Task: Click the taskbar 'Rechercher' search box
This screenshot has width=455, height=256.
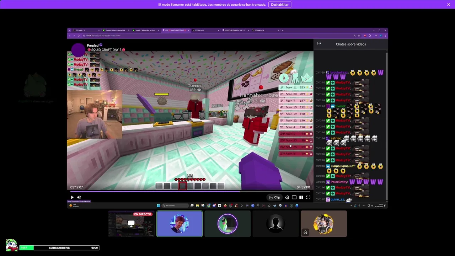Action: tap(175, 206)
